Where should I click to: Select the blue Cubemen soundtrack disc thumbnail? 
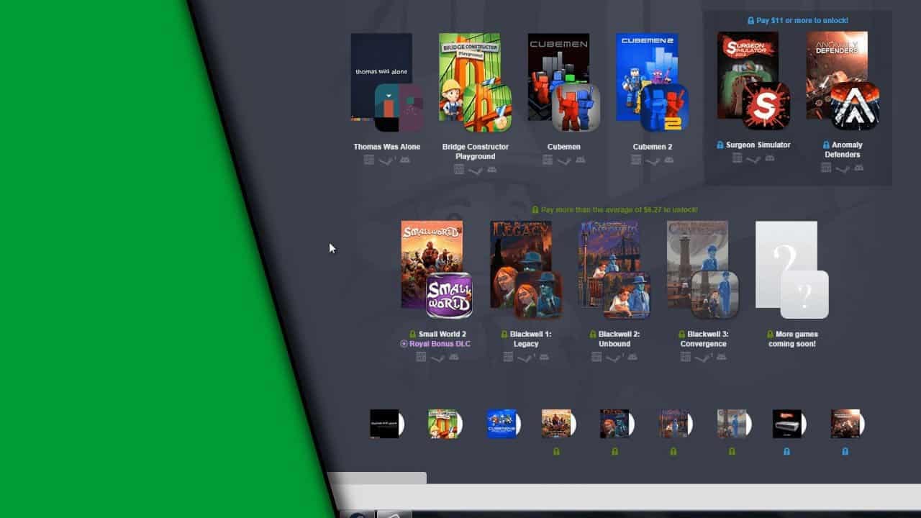pos(503,424)
